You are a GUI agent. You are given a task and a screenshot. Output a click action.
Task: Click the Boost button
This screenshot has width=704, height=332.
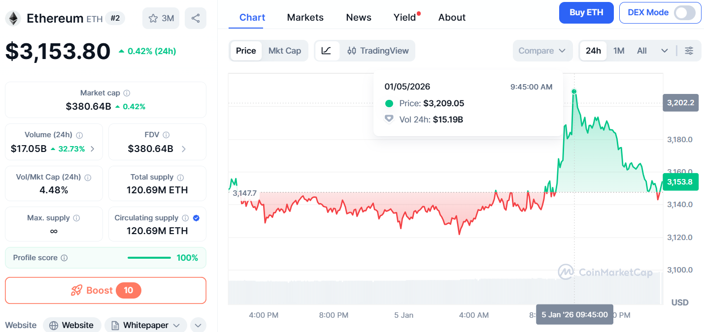point(105,291)
